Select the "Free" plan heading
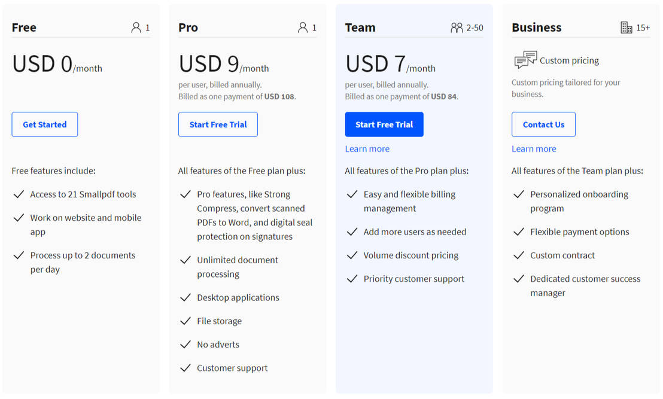Image resolution: width=663 pixels, height=399 pixels. point(23,28)
